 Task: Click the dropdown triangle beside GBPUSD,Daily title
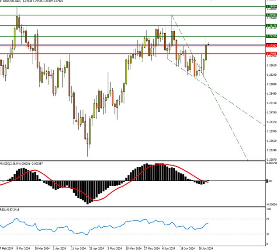2,2
